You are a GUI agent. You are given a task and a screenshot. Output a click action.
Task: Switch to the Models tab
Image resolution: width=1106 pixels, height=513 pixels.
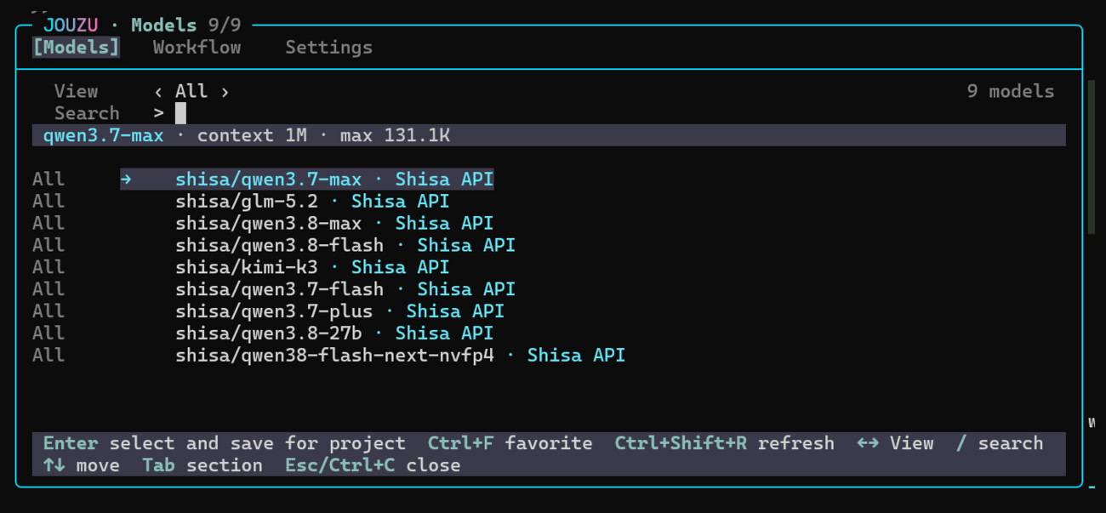(76, 48)
